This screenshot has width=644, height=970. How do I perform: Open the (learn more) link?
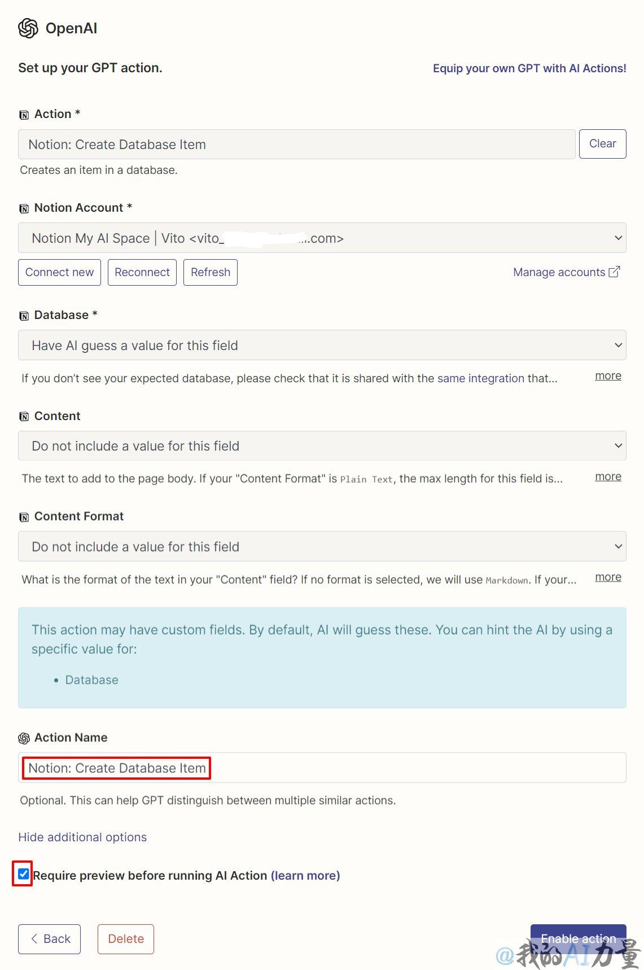click(x=305, y=875)
